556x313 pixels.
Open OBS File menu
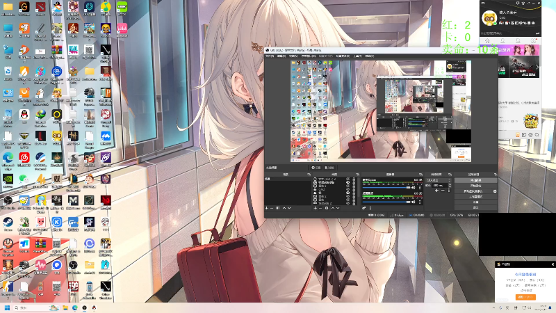point(270,56)
